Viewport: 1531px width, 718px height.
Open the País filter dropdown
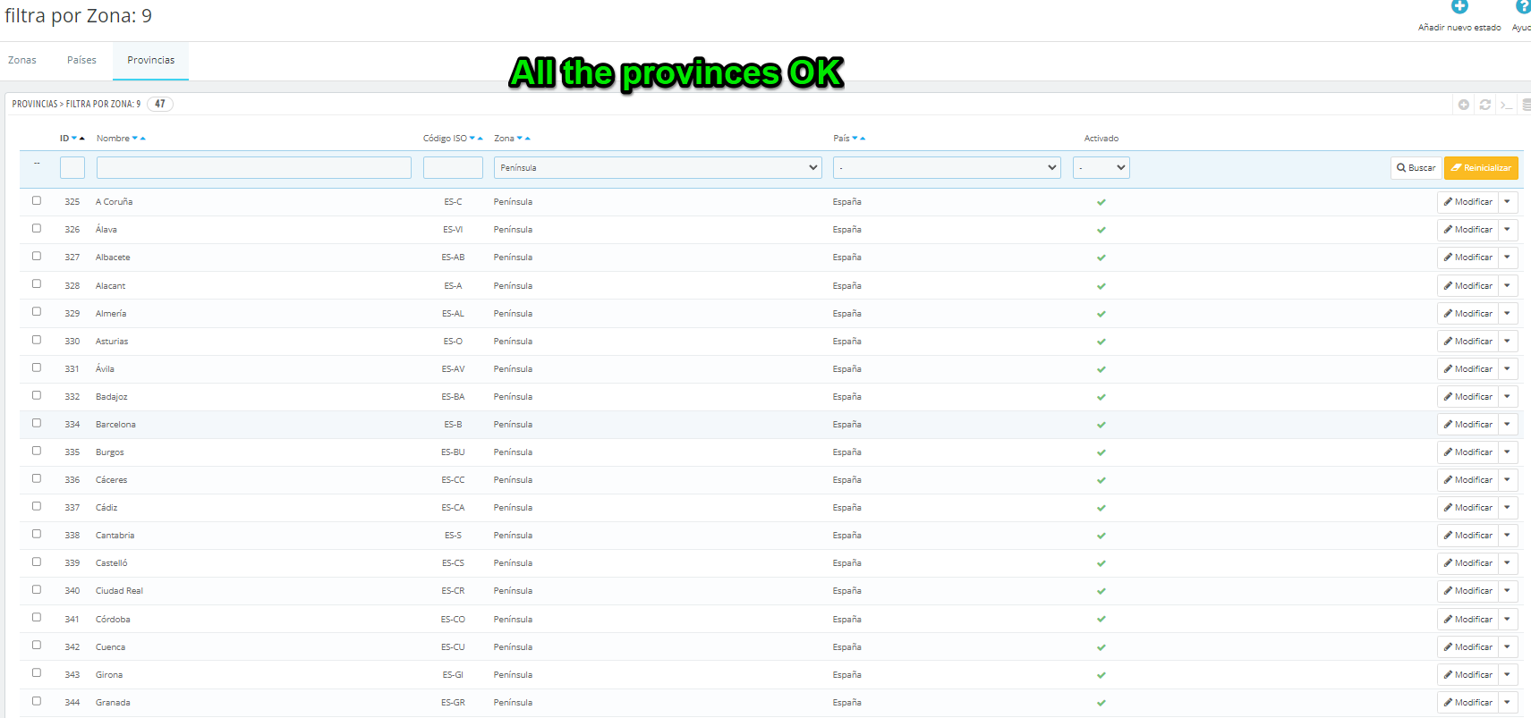[947, 168]
